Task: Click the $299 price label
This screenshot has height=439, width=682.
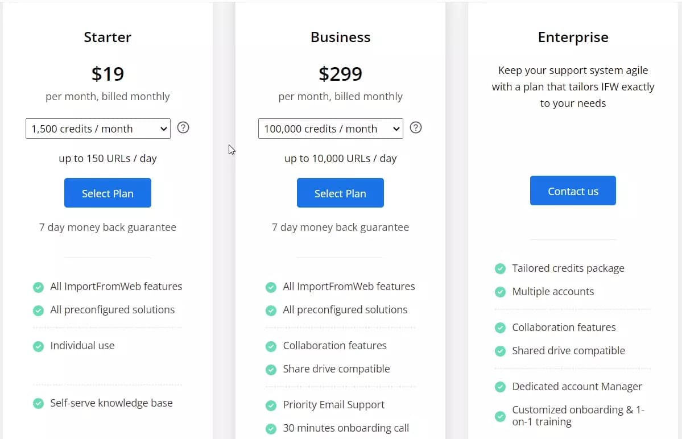Action: (x=340, y=73)
